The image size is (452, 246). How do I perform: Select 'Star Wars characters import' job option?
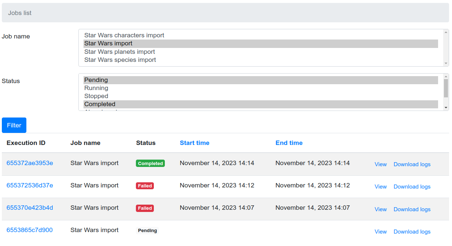click(x=260, y=36)
